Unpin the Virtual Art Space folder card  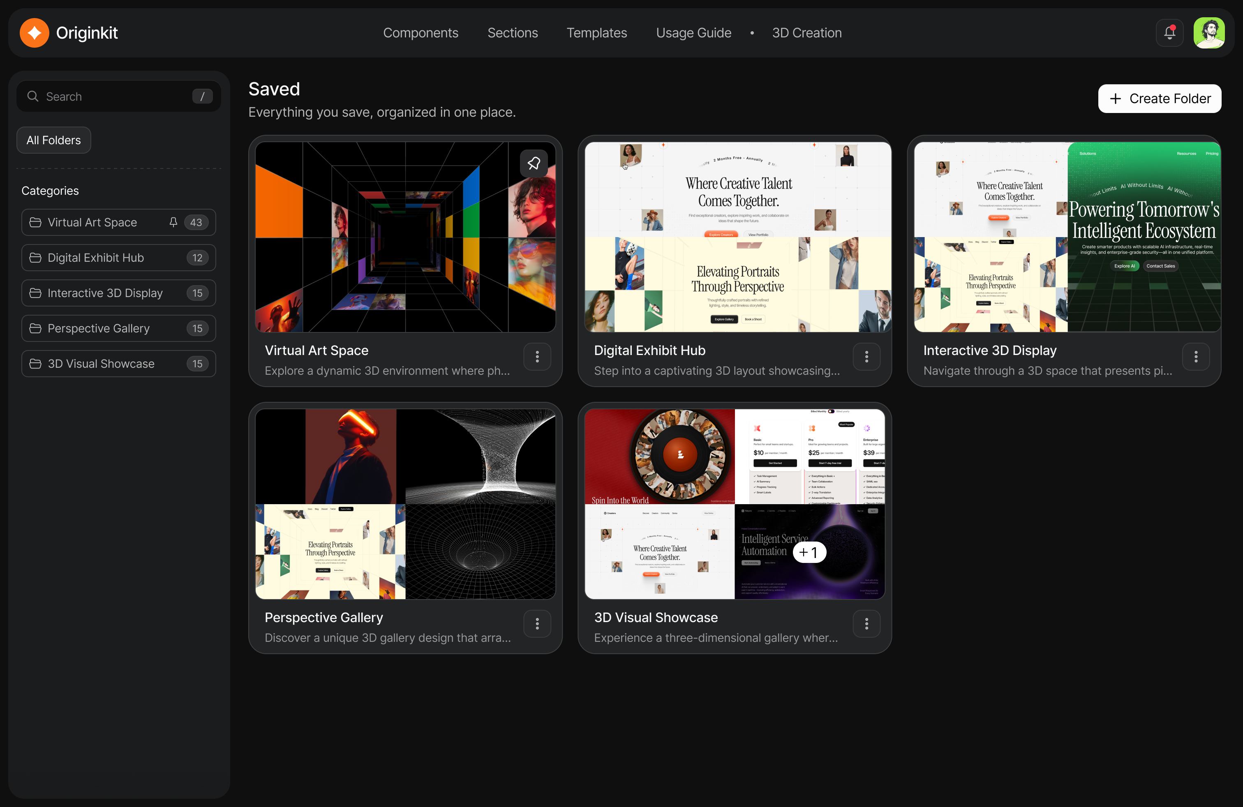533,164
